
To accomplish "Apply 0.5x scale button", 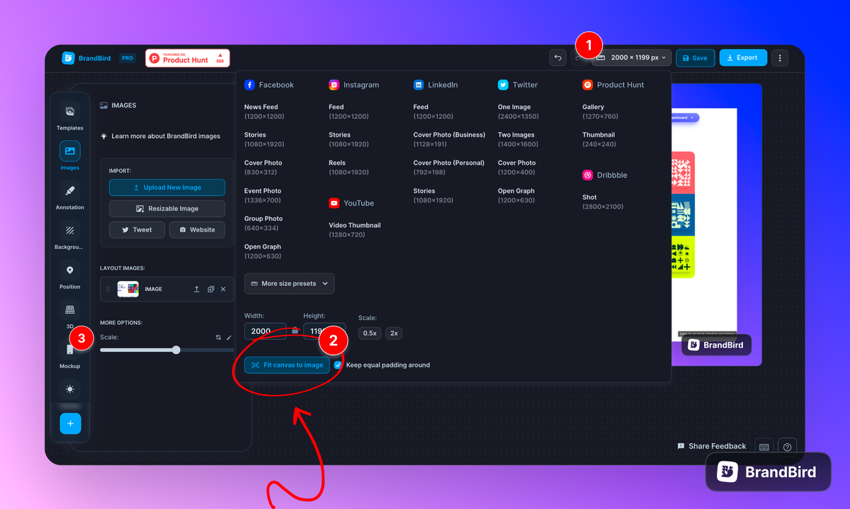I will pos(370,333).
